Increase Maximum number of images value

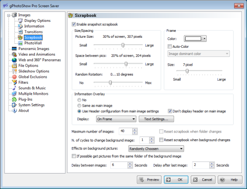pyautogui.click(x=134, y=130)
